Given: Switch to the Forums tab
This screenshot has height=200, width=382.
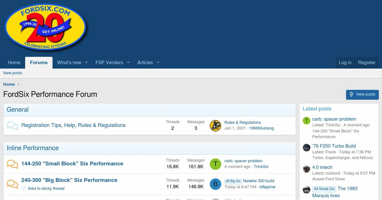Looking at the screenshot, I should (x=39, y=63).
